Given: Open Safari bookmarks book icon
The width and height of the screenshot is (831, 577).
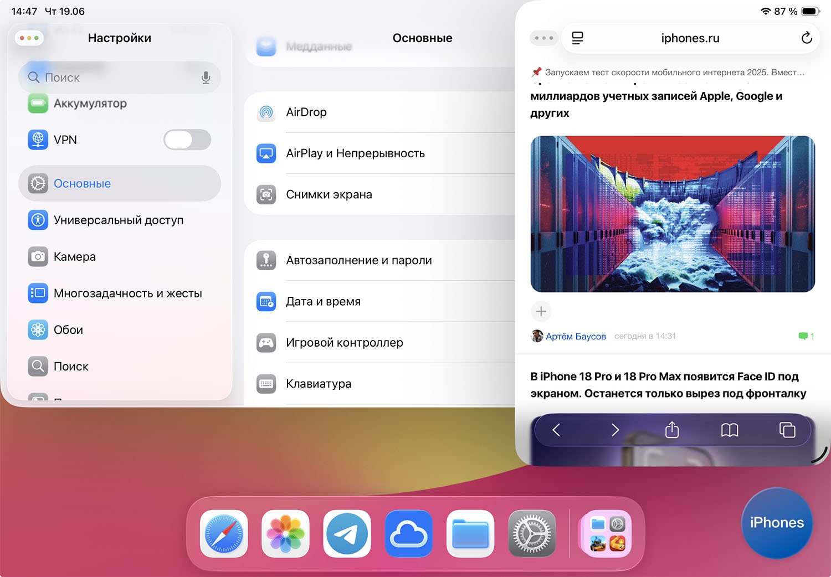Looking at the screenshot, I should coord(730,430).
